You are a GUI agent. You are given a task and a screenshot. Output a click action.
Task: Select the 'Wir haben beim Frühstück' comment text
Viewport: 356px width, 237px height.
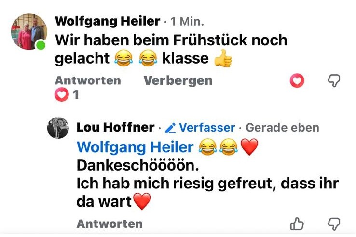click(x=171, y=49)
